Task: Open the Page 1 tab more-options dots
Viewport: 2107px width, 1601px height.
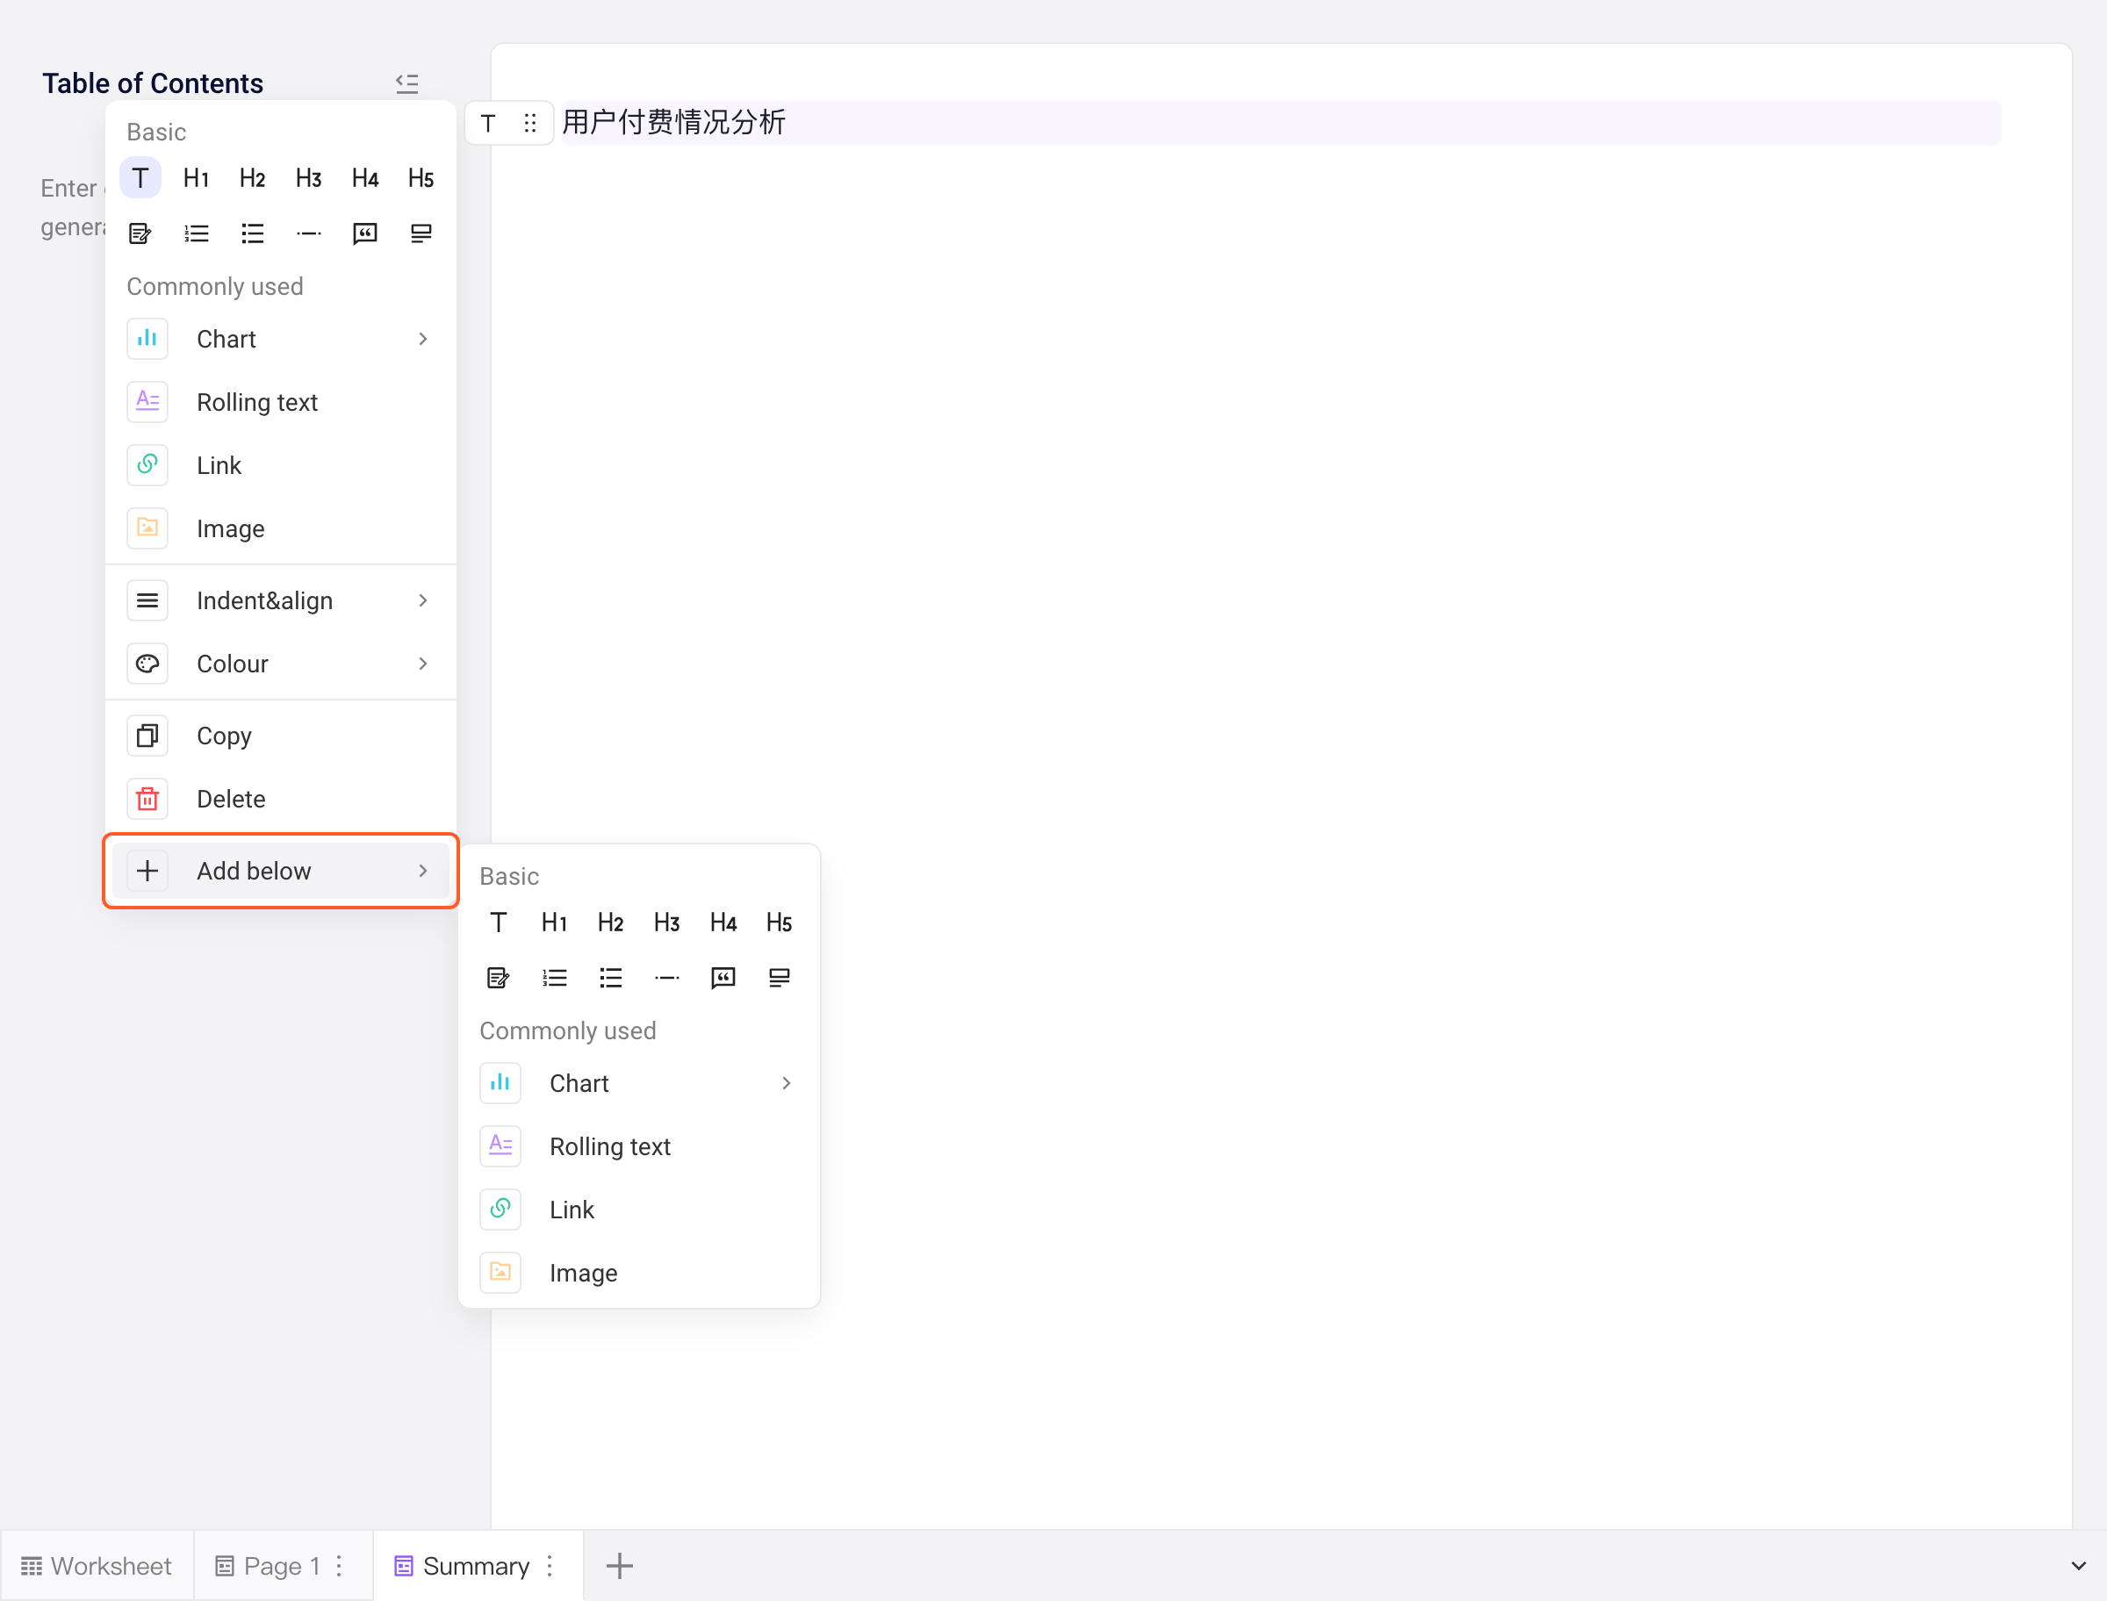Action: coord(339,1566)
